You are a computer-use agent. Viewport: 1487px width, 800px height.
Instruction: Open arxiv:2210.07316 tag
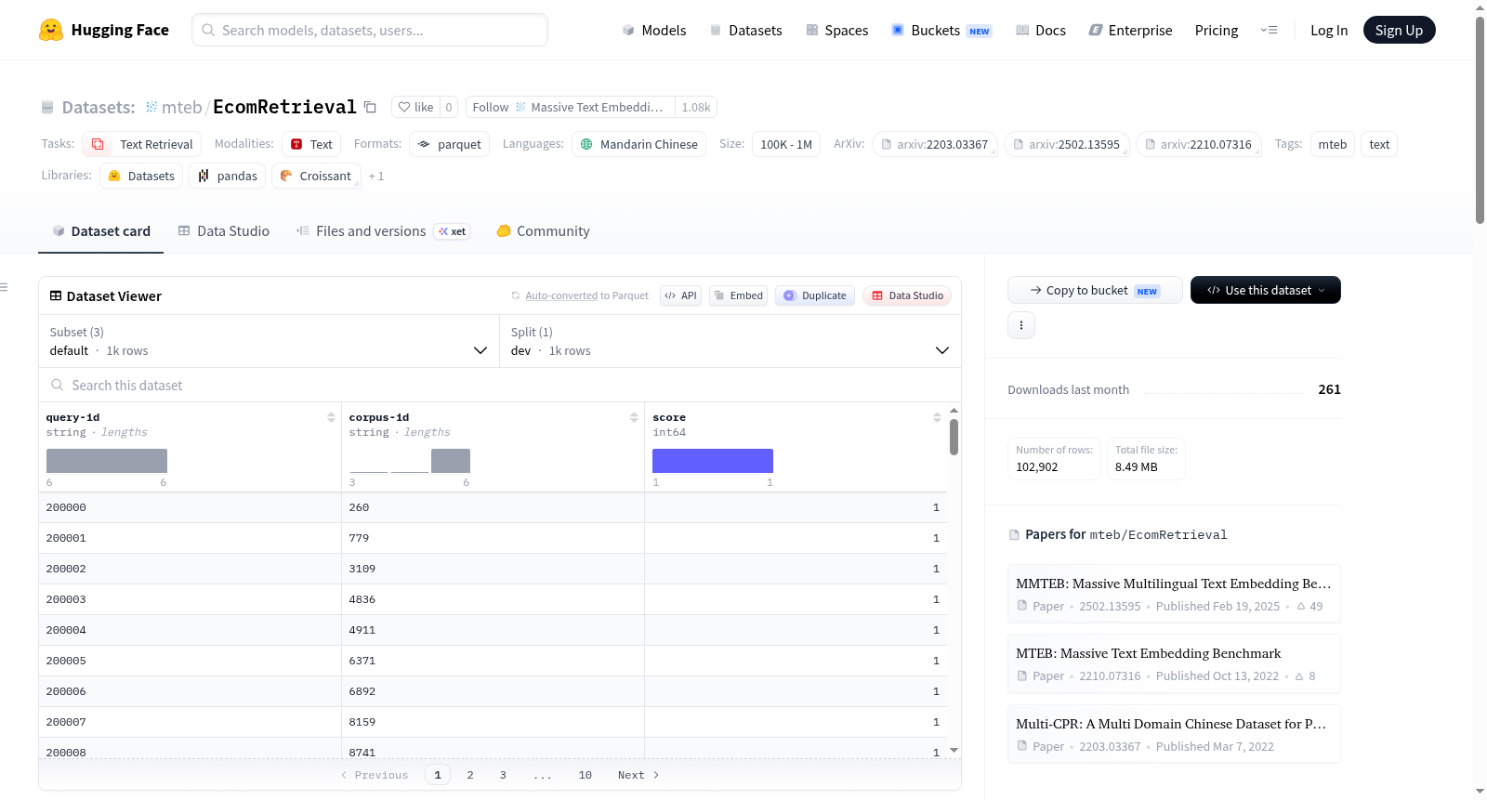[x=1199, y=144]
